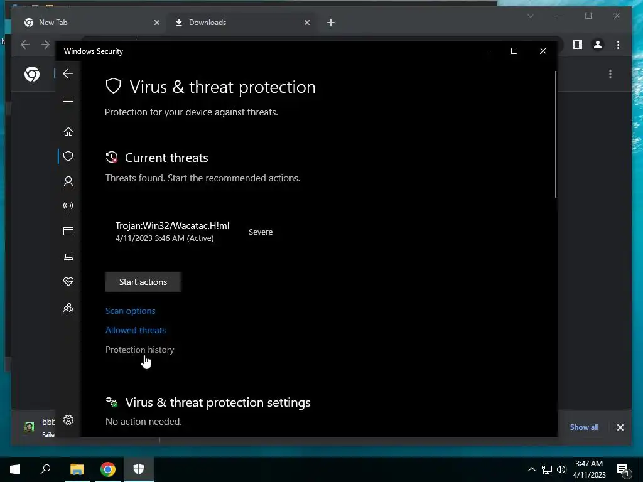Click Show all downloads in Chrome
The image size is (643, 482).
584,427
